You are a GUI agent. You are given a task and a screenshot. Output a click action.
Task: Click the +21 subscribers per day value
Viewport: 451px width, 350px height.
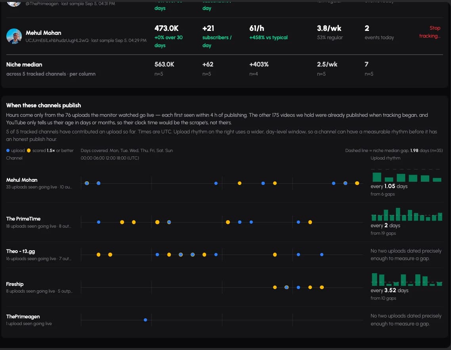click(x=208, y=28)
